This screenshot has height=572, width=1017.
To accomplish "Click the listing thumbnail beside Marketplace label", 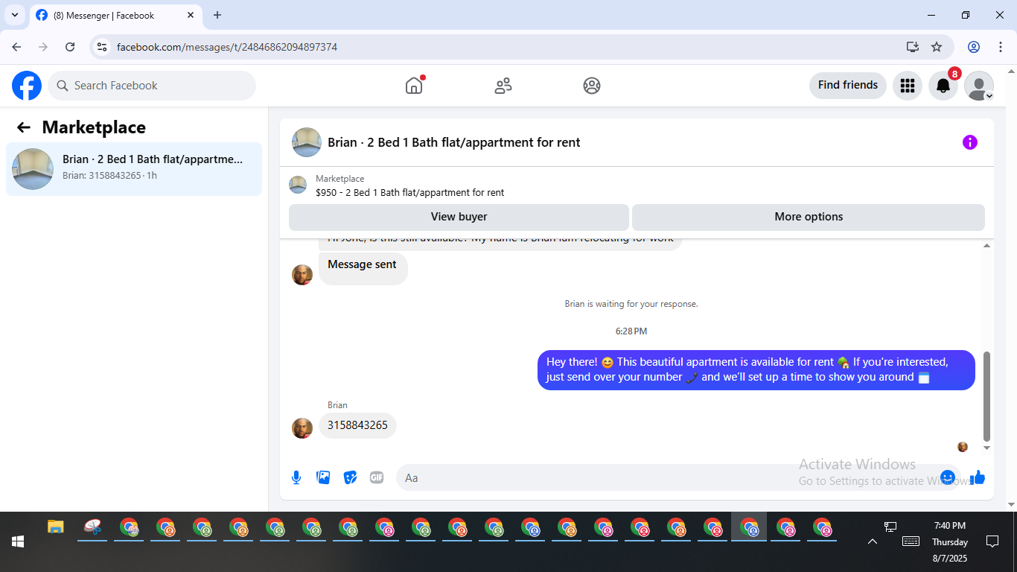I will coord(298,185).
